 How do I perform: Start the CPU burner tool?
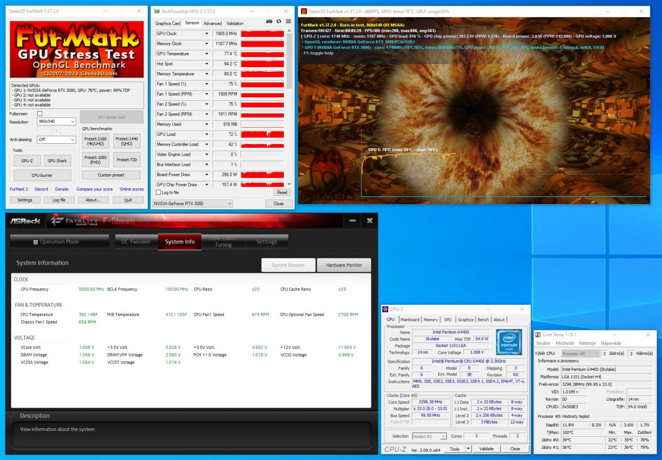point(42,175)
